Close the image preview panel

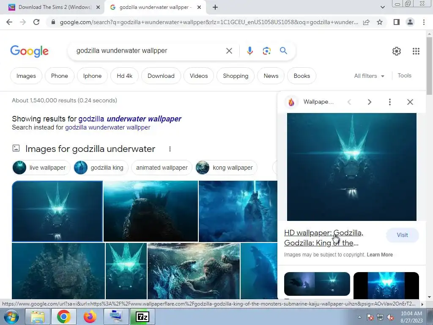tap(410, 102)
